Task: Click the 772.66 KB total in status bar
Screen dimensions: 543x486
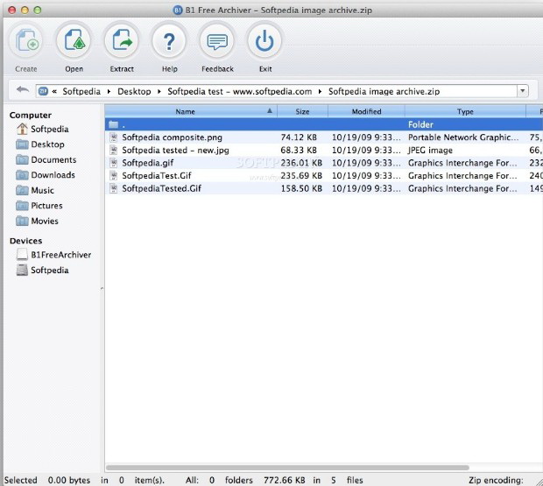Action: 285,480
